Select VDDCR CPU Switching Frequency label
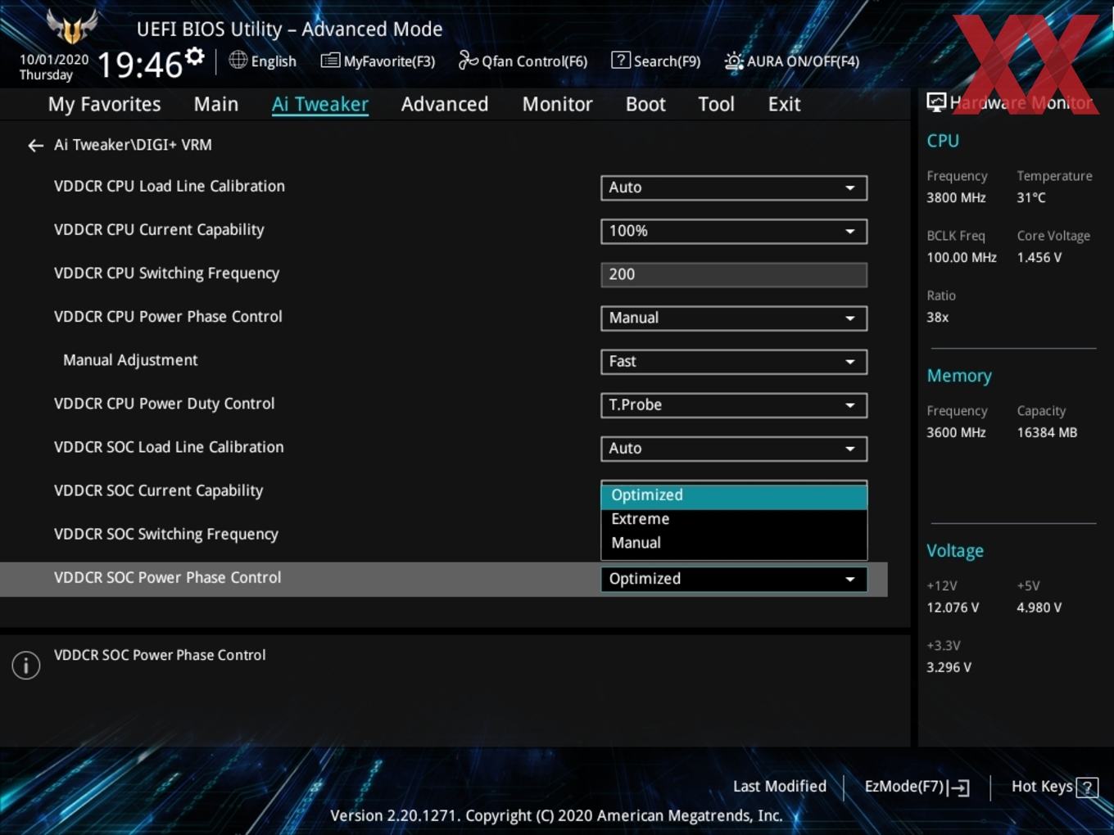The width and height of the screenshot is (1114, 835). coord(166,273)
